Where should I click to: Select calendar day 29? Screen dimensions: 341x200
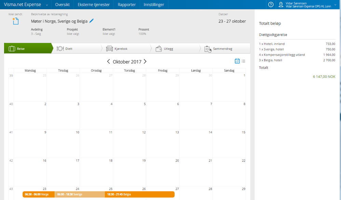pyautogui.click(x=244, y=189)
